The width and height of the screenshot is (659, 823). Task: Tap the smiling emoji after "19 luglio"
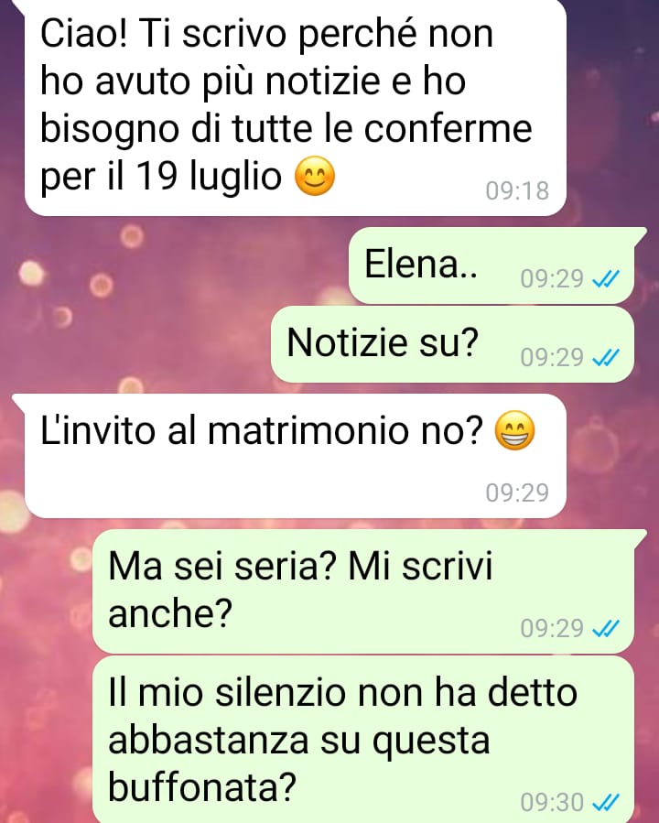[315, 177]
